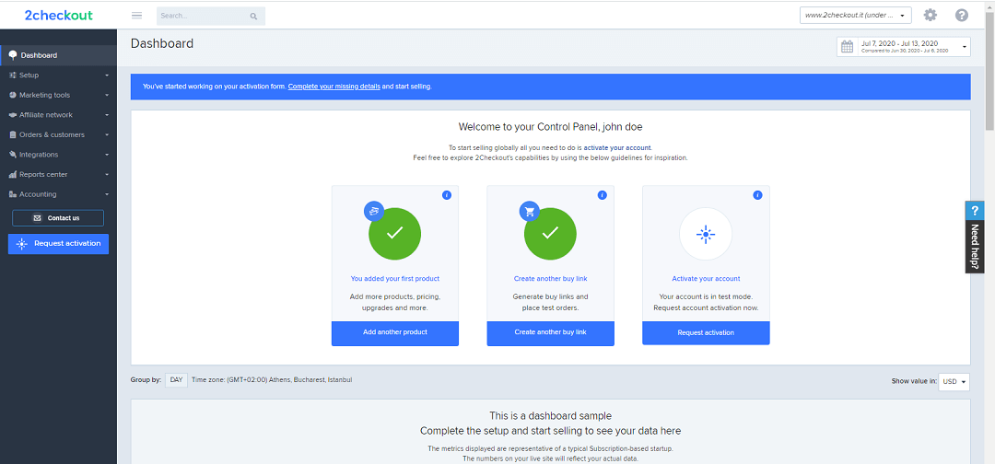The height and width of the screenshot is (464, 995).
Task: Click info icon on Activate account card
Action: 757,195
